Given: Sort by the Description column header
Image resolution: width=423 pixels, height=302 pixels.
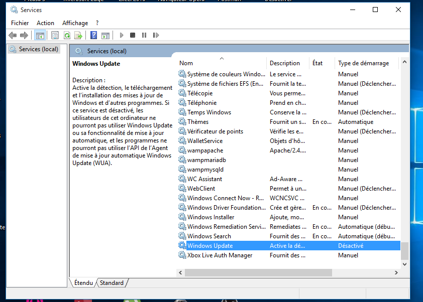Looking at the screenshot, I should pyautogui.click(x=287, y=63).
